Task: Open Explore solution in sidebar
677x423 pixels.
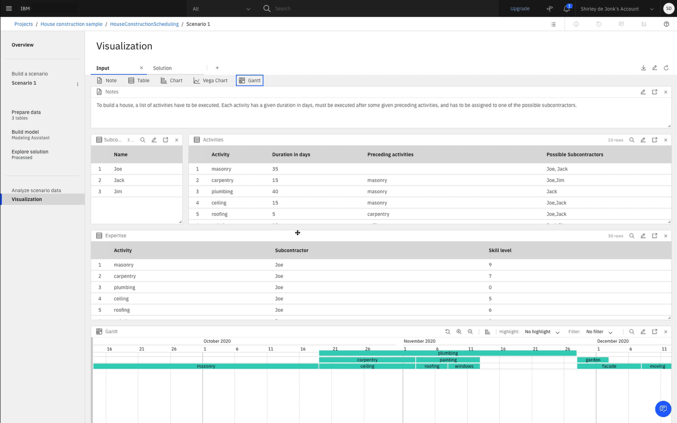Action: (30, 154)
